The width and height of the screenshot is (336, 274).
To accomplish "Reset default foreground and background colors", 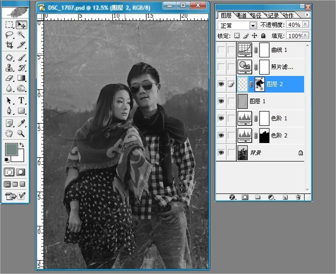I will pos(7,160).
